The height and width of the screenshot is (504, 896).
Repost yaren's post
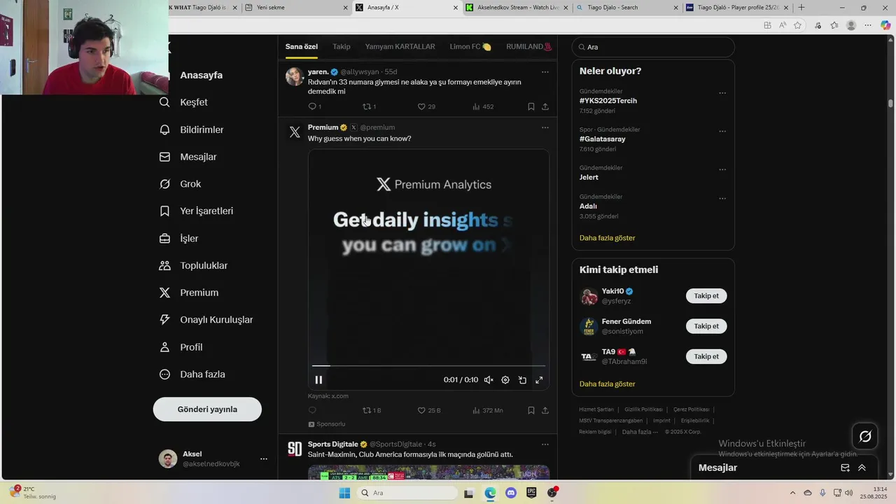(x=367, y=106)
